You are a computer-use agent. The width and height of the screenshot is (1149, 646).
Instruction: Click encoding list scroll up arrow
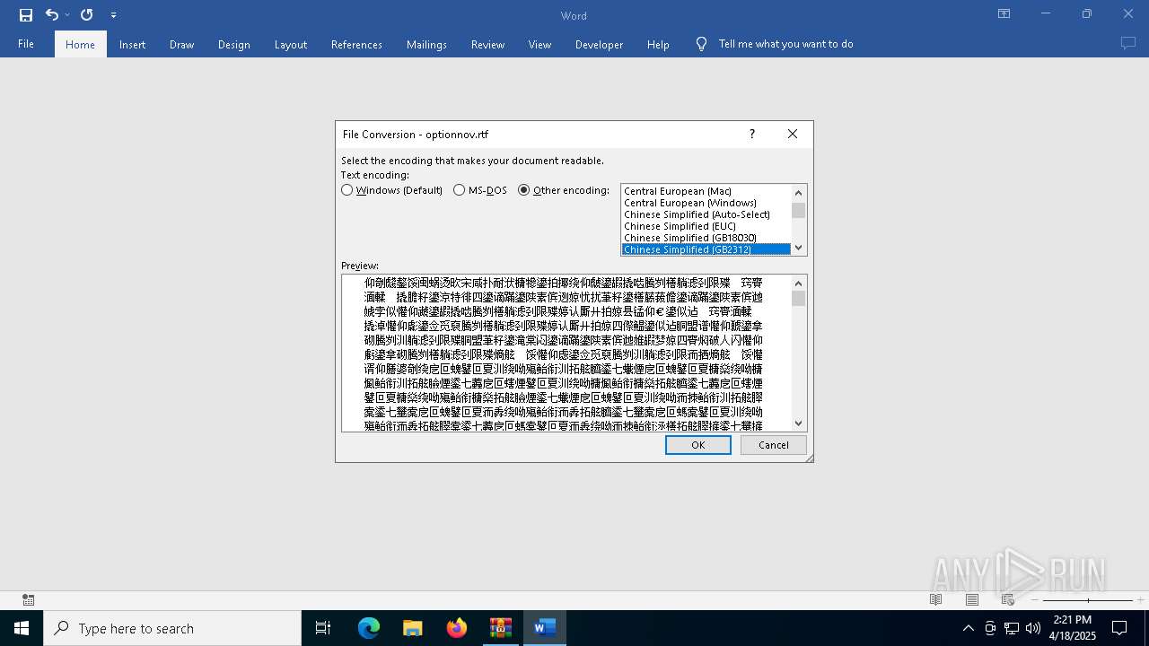point(798,192)
